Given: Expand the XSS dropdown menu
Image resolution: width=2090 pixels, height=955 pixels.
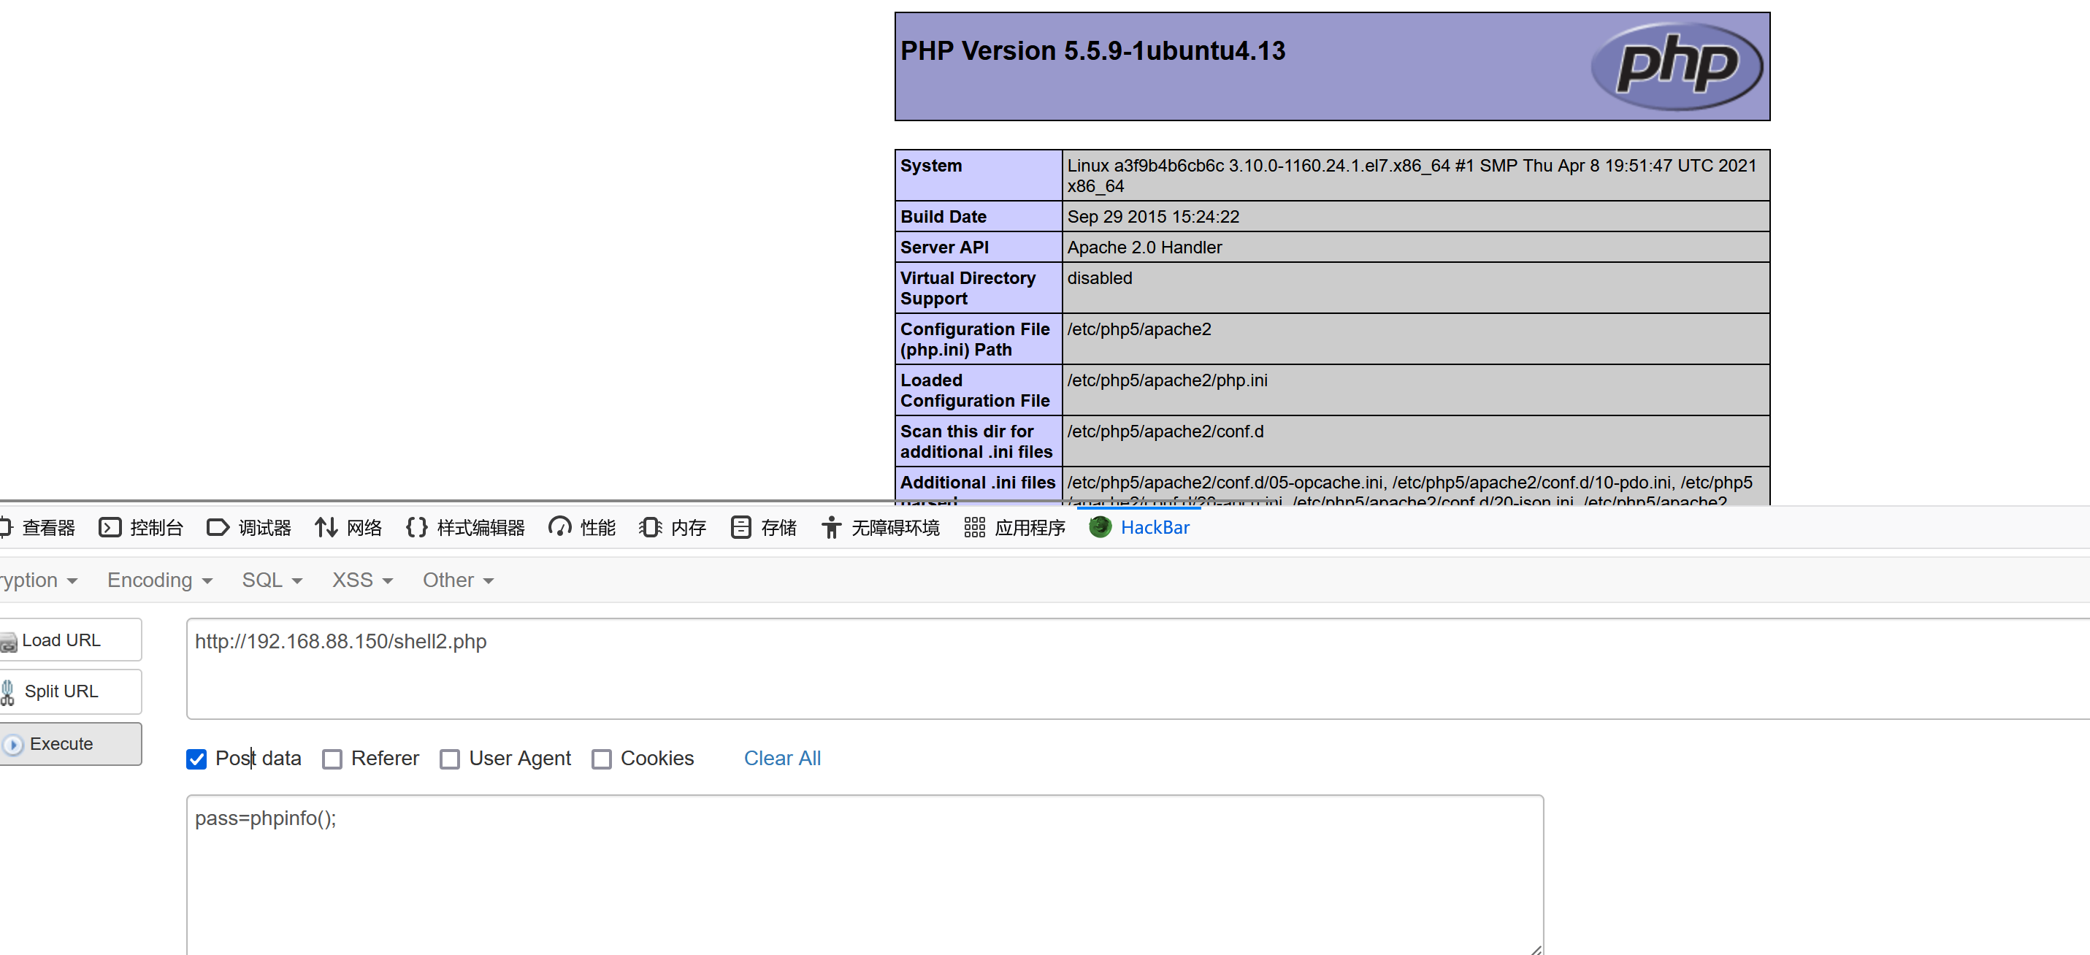Looking at the screenshot, I should [x=362, y=580].
